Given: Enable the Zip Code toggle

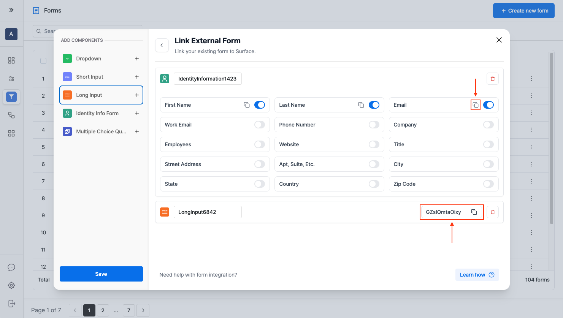Looking at the screenshot, I should [488, 184].
